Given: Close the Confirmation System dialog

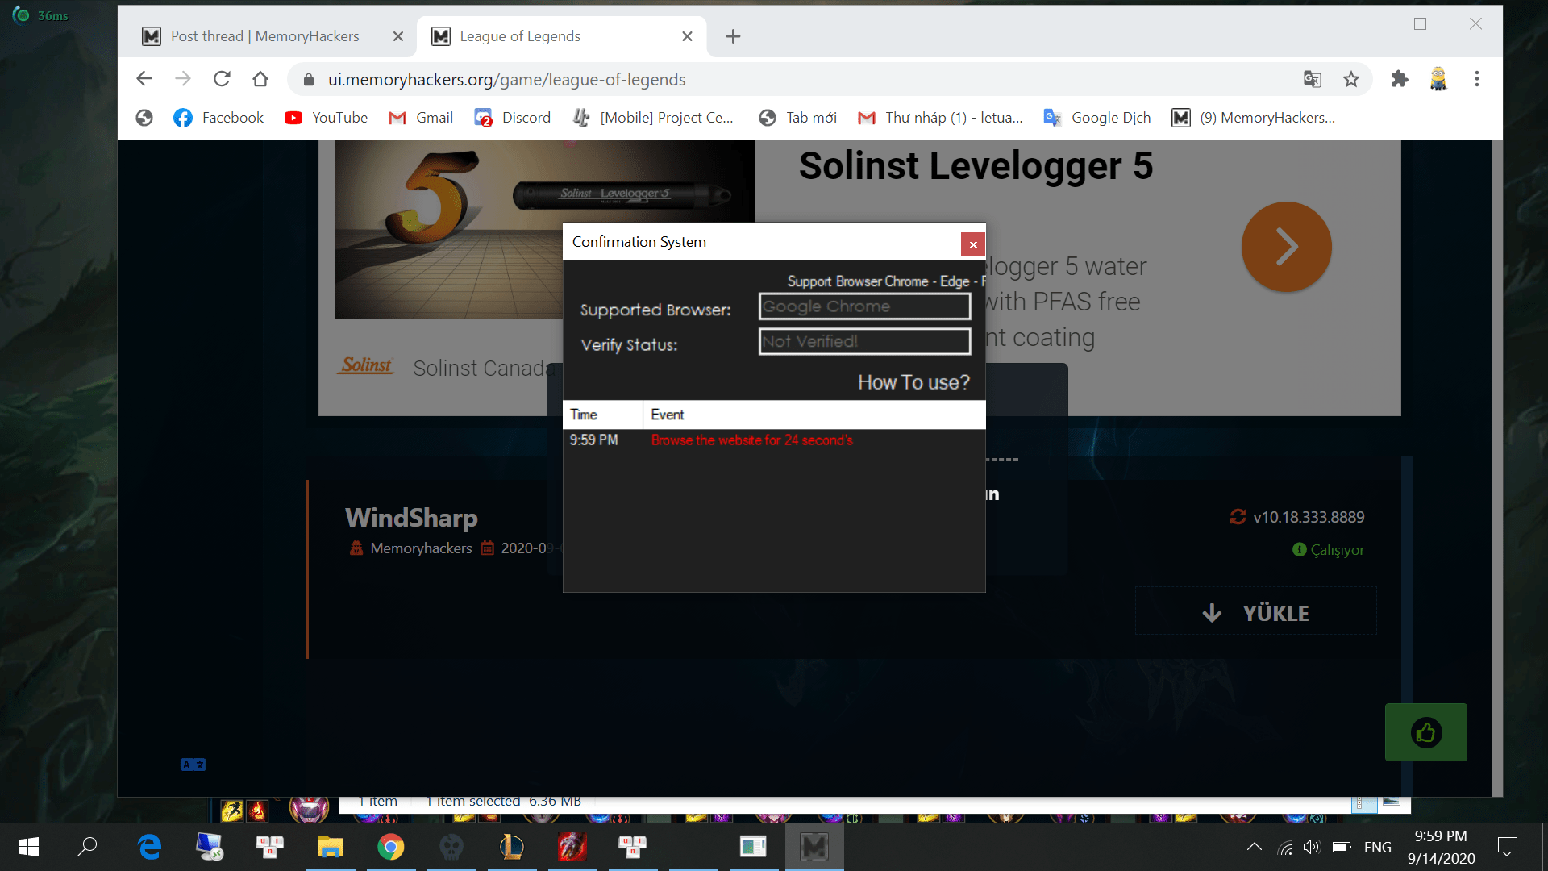Looking at the screenshot, I should (x=973, y=244).
